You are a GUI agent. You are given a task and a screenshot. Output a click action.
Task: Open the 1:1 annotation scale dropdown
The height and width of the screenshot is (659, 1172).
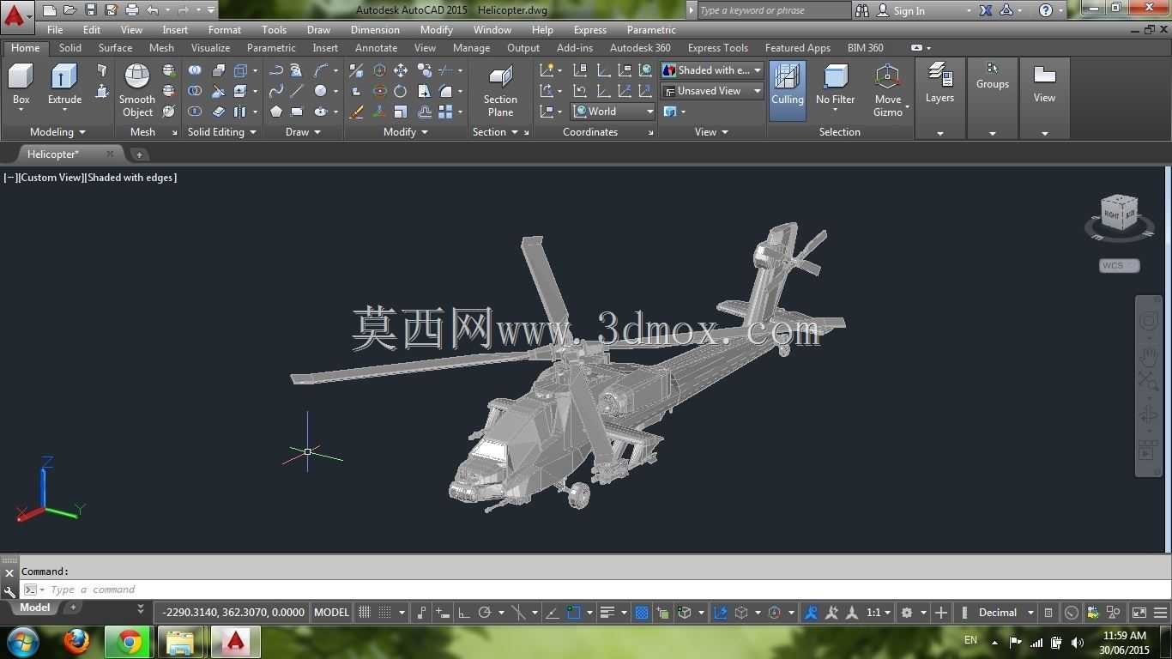(879, 613)
